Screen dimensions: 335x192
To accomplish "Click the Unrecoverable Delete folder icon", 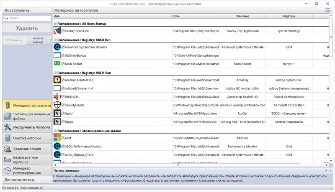I will 8,159.
